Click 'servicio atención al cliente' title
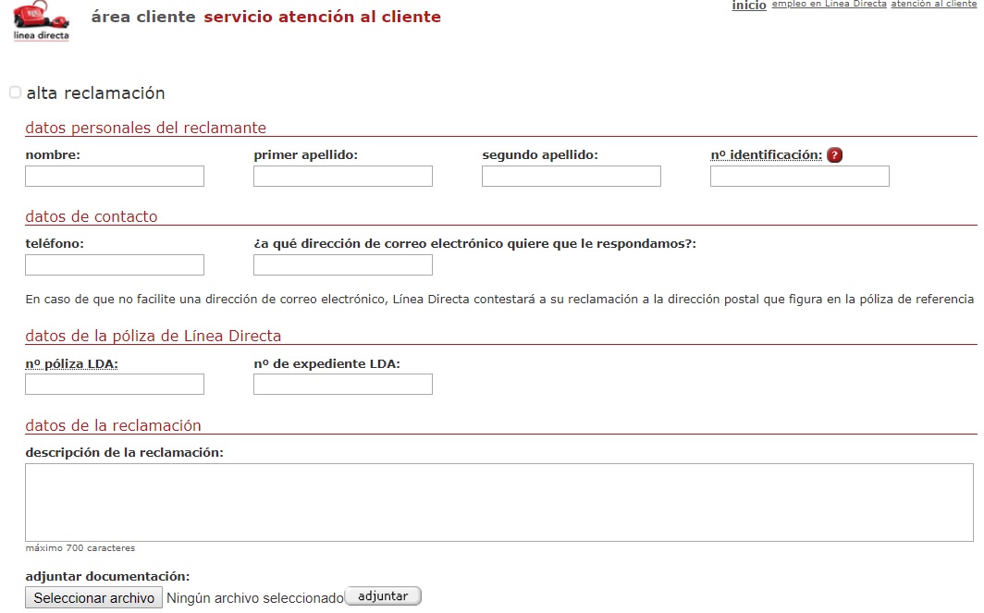The height and width of the screenshot is (613, 984). point(323,17)
